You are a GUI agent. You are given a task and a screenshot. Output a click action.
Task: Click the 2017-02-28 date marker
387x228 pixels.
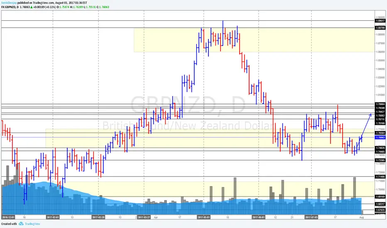click(x=98, y=217)
